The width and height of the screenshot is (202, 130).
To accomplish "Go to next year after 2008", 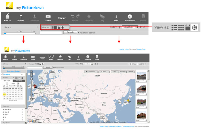I will (x=18, y=84).
